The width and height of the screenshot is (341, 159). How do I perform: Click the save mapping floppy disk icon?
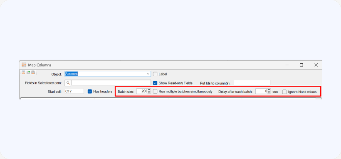(x=33, y=72)
